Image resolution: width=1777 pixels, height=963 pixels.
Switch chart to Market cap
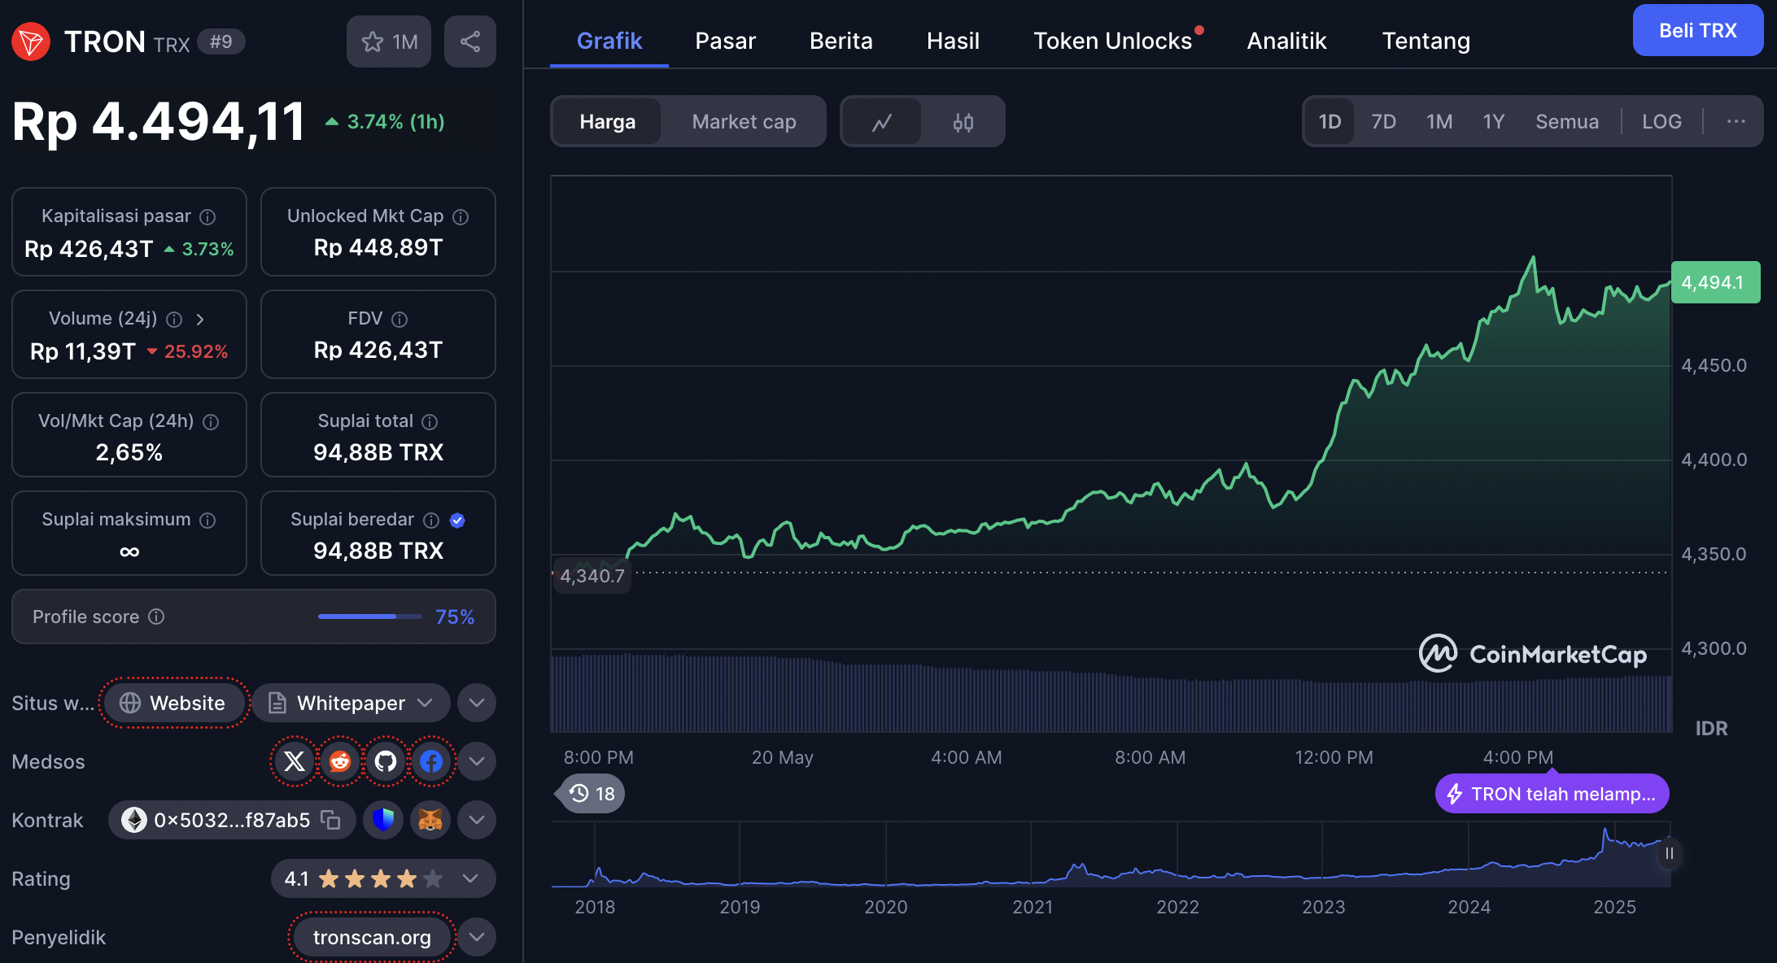tap(744, 122)
